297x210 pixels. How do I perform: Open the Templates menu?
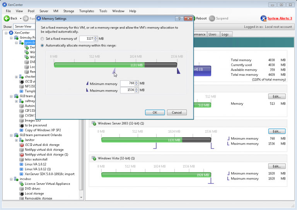click(87, 11)
